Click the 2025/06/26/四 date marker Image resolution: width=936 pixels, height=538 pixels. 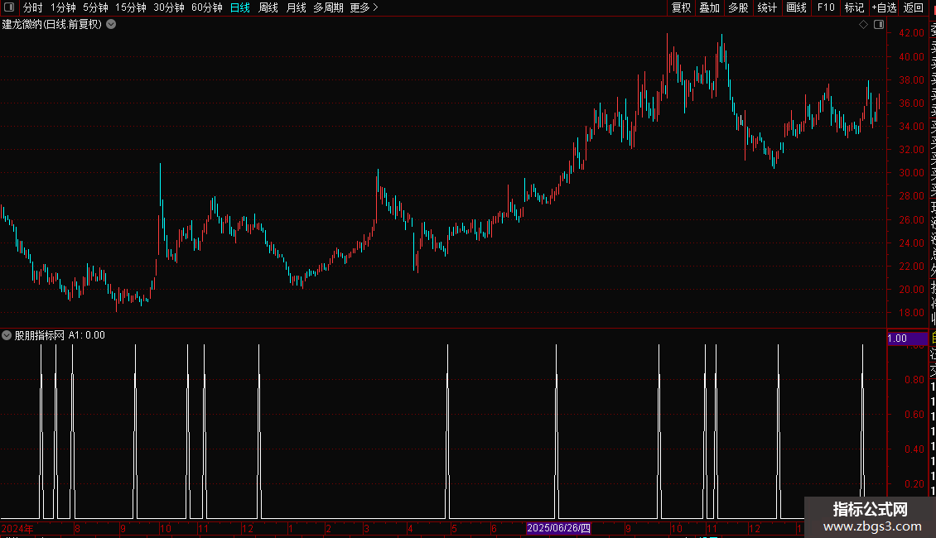pyautogui.click(x=559, y=528)
